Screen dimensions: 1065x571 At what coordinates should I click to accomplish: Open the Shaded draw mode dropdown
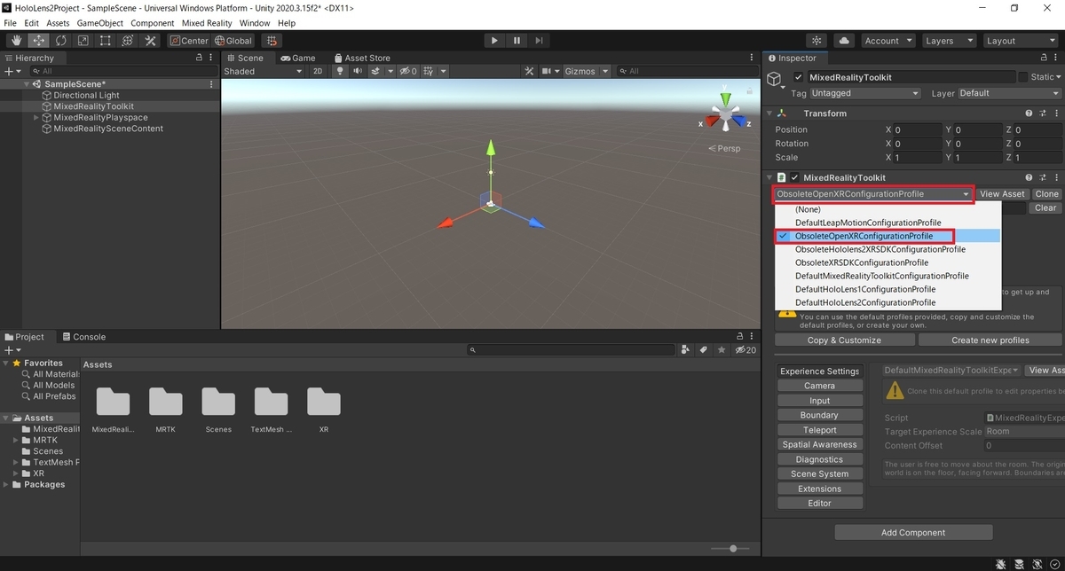262,71
